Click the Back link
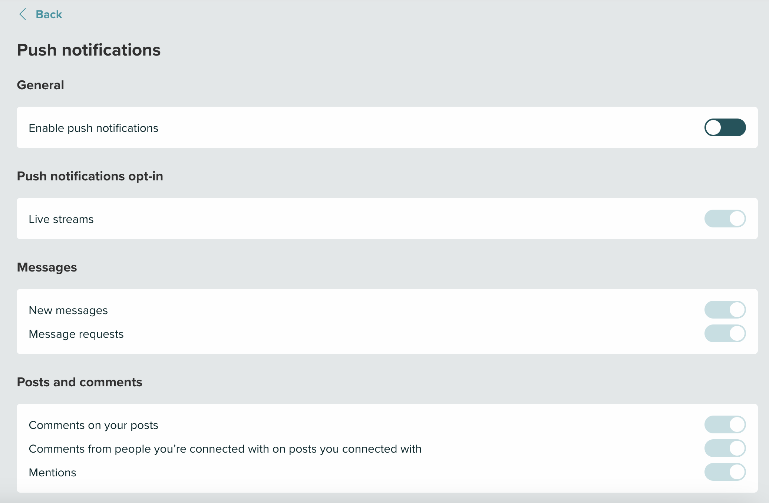The image size is (769, 503). [x=49, y=14]
